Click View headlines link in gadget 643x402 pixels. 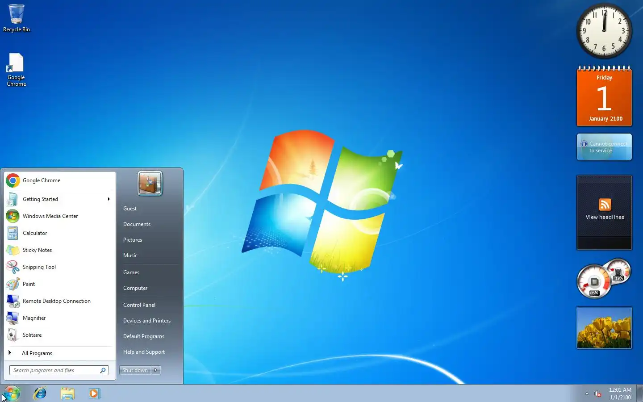(x=605, y=217)
